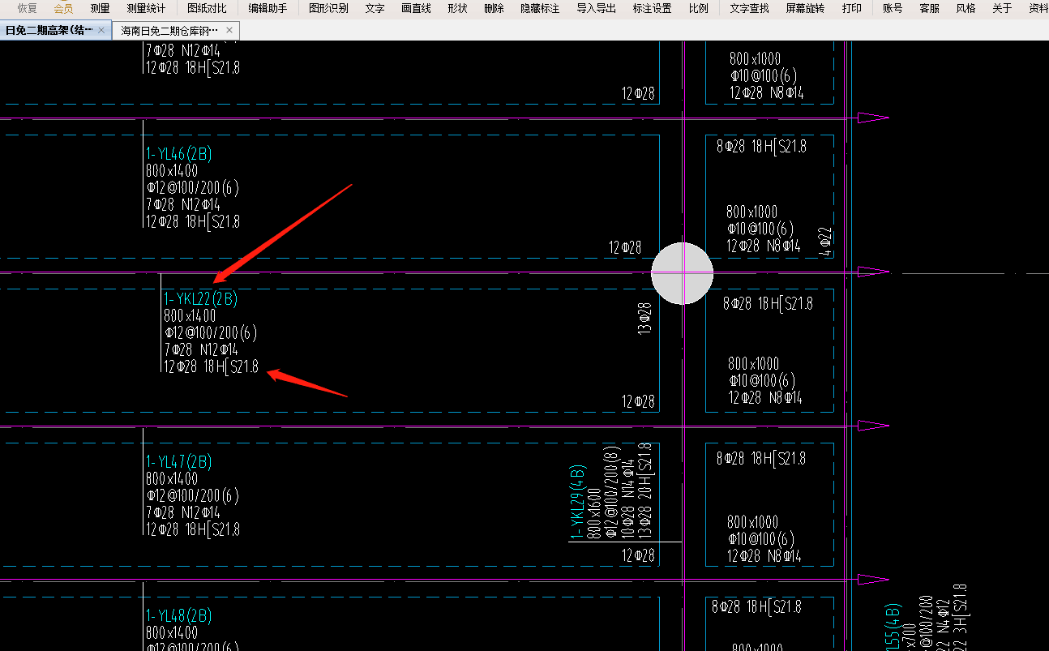1049x651 pixels.
Task: Select the beam label 1-YL46(2B)
Action: (x=178, y=154)
